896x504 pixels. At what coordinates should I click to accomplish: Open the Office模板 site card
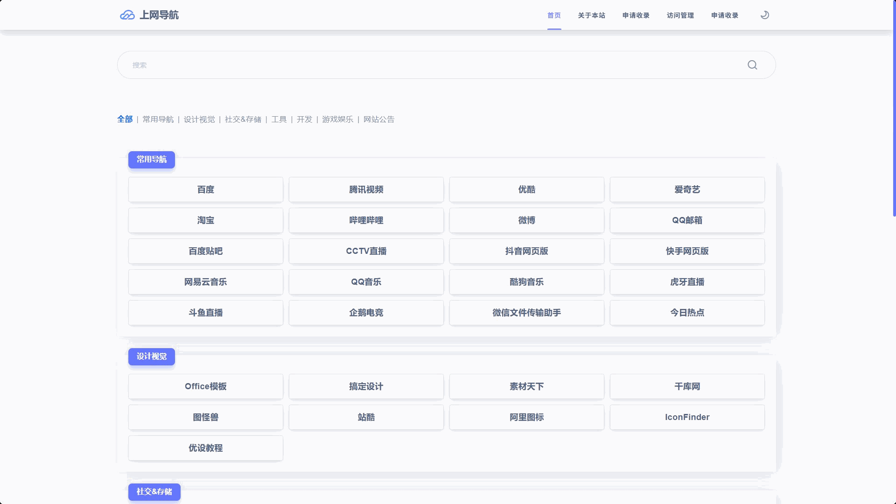point(206,386)
